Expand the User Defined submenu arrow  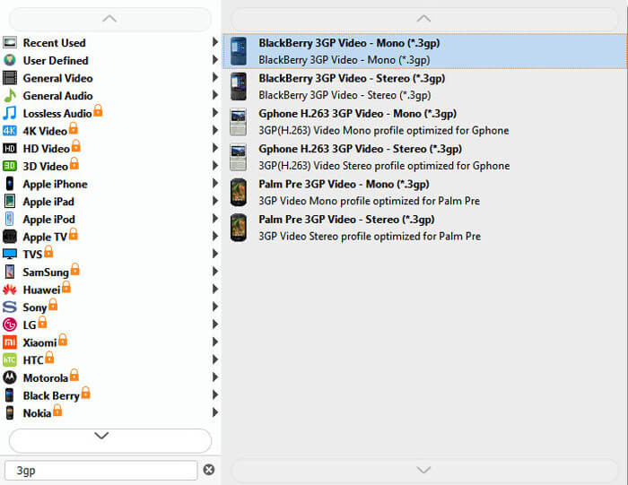pos(215,60)
